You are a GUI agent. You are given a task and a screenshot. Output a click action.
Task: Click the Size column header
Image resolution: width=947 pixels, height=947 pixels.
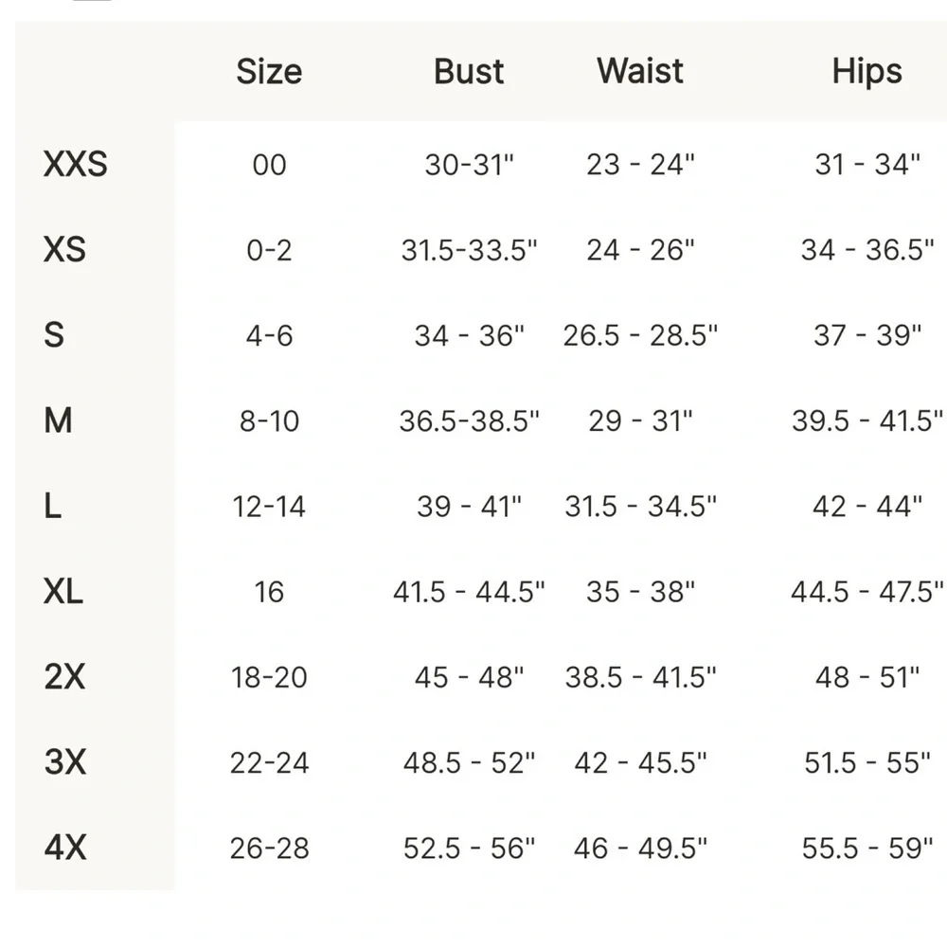269,72
